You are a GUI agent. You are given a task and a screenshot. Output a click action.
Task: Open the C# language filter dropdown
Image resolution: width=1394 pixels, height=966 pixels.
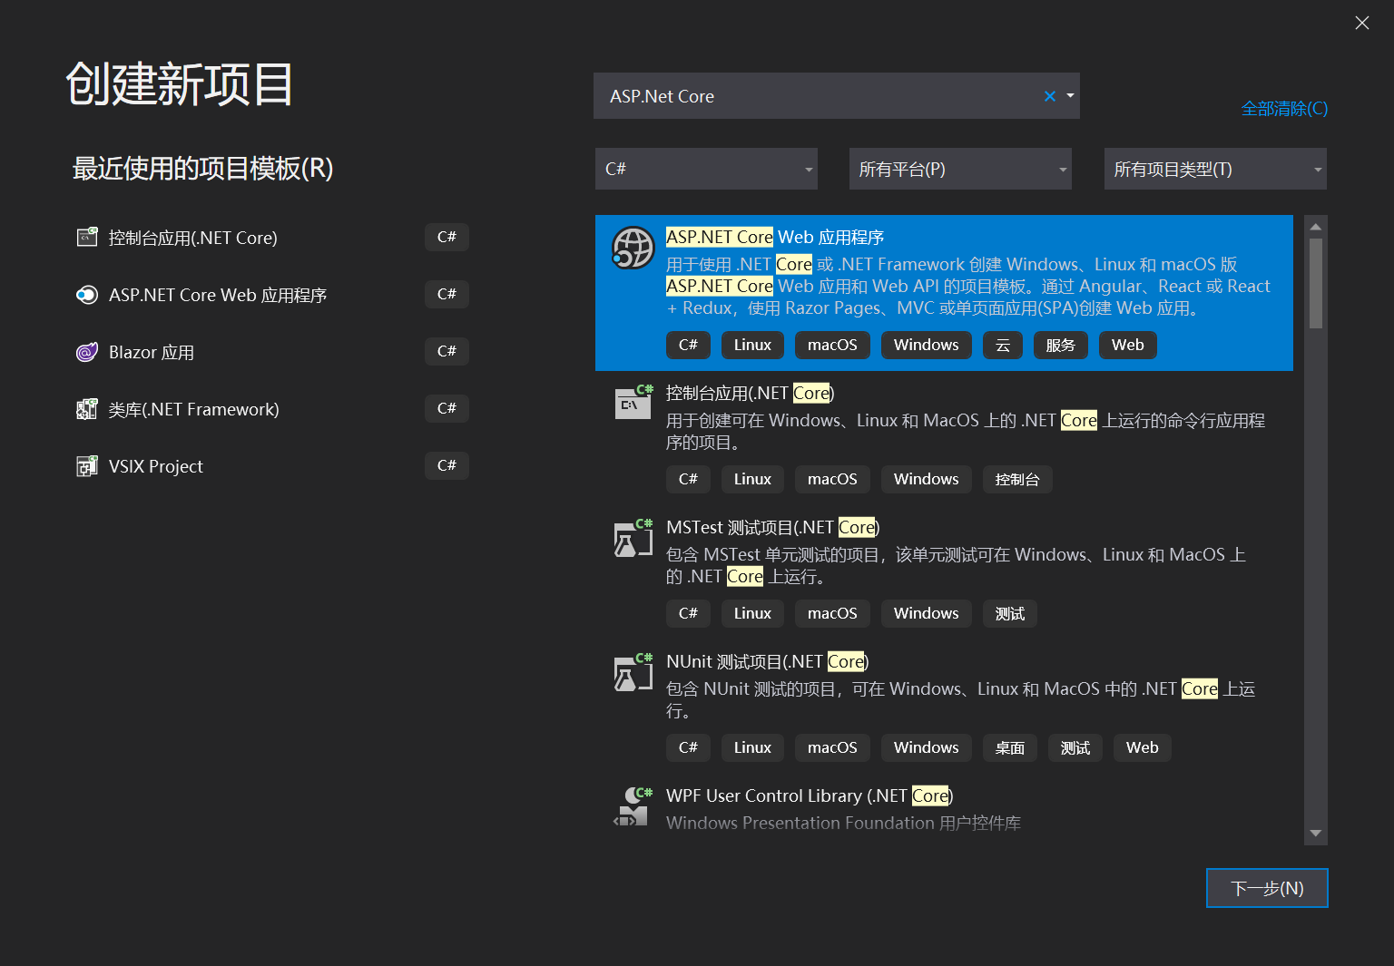coord(706,169)
